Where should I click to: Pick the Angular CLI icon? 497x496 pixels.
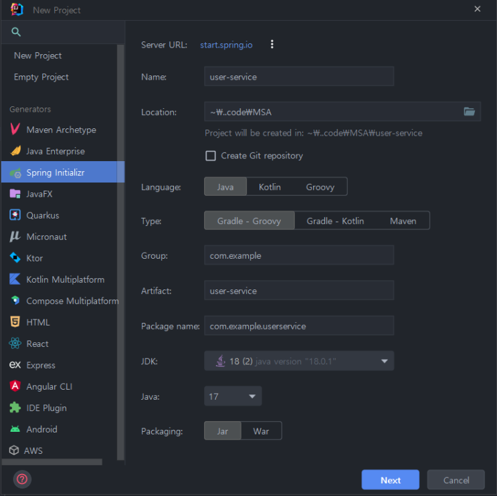(x=15, y=386)
